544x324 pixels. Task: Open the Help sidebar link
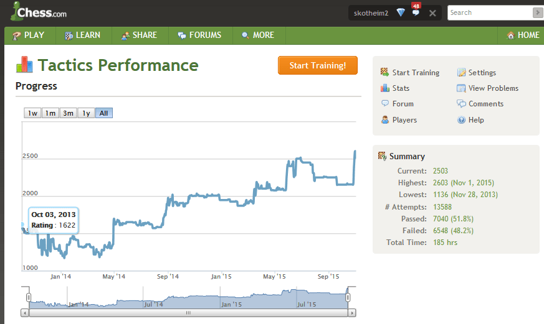point(476,120)
